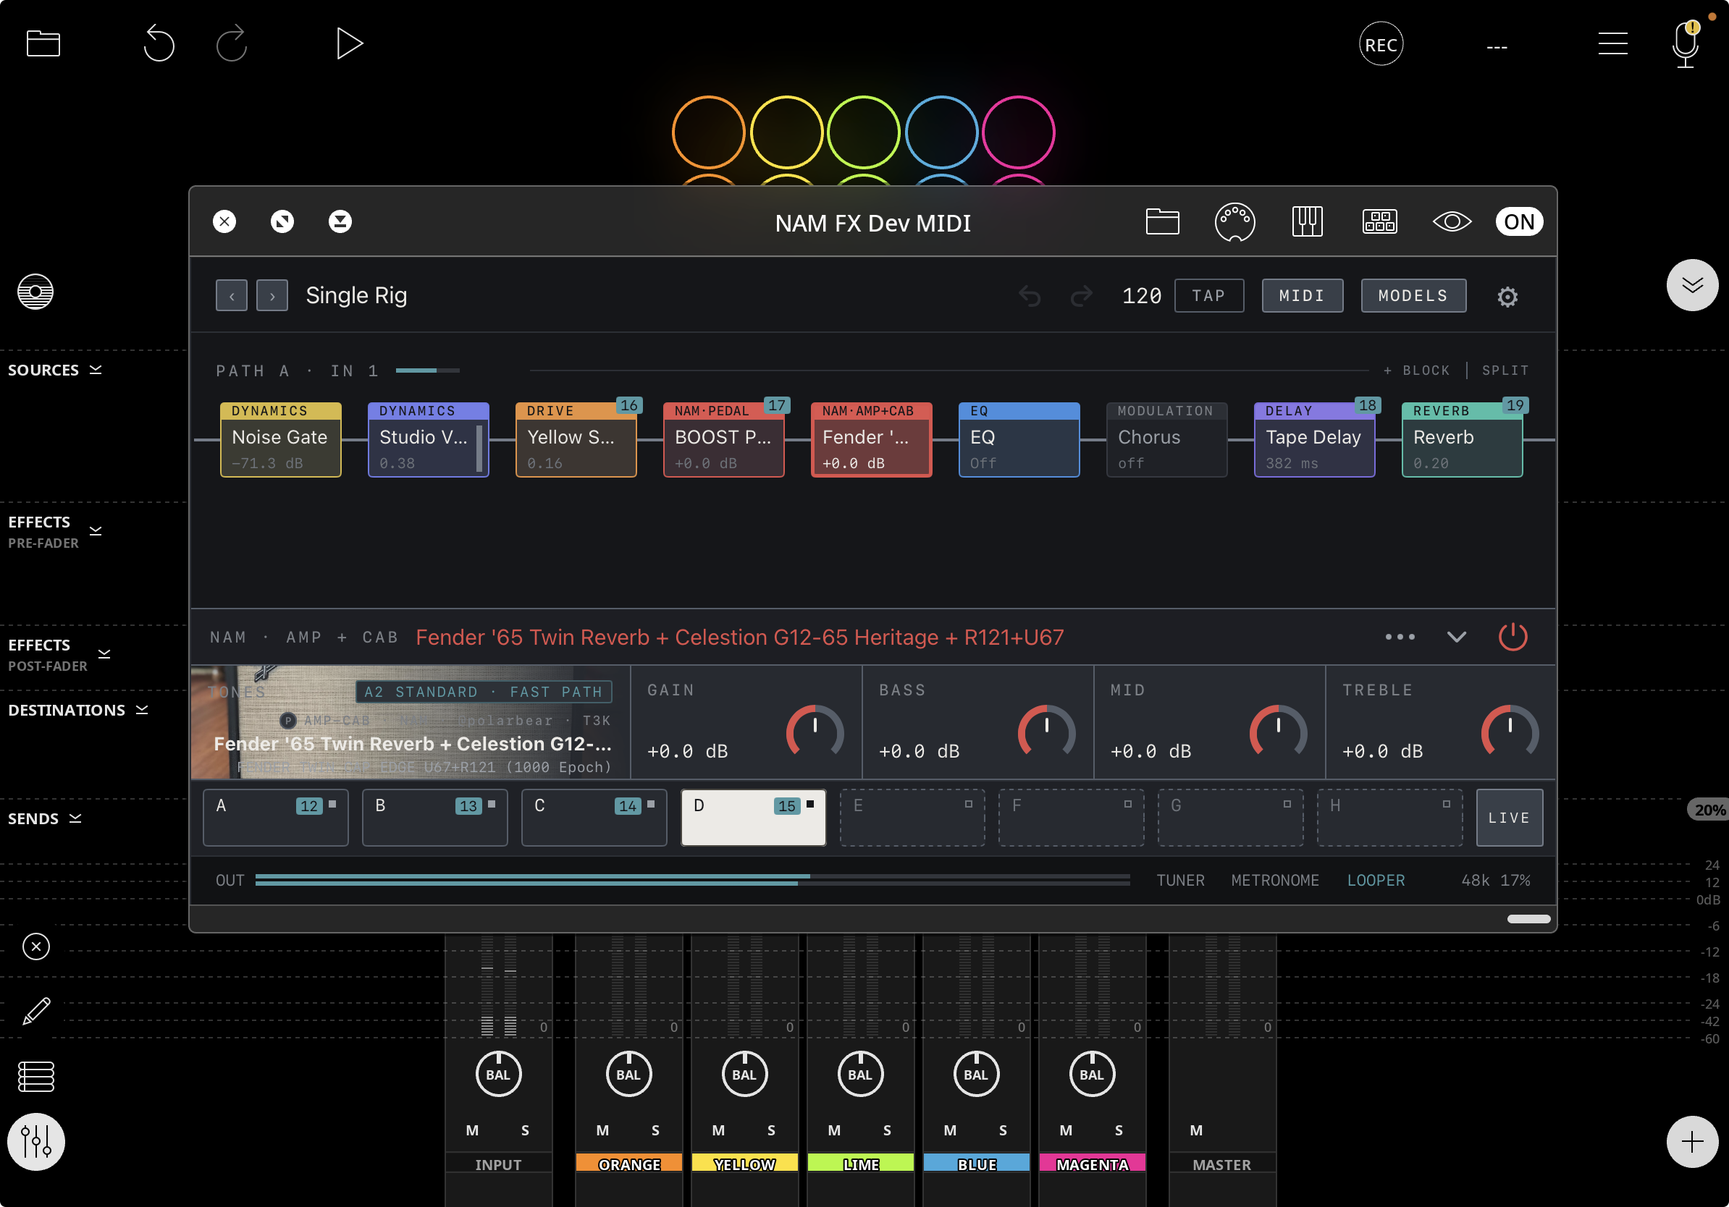Open the pad grid controller icon
Screen dimensions: 1729x1207
tap(1379, 222)
